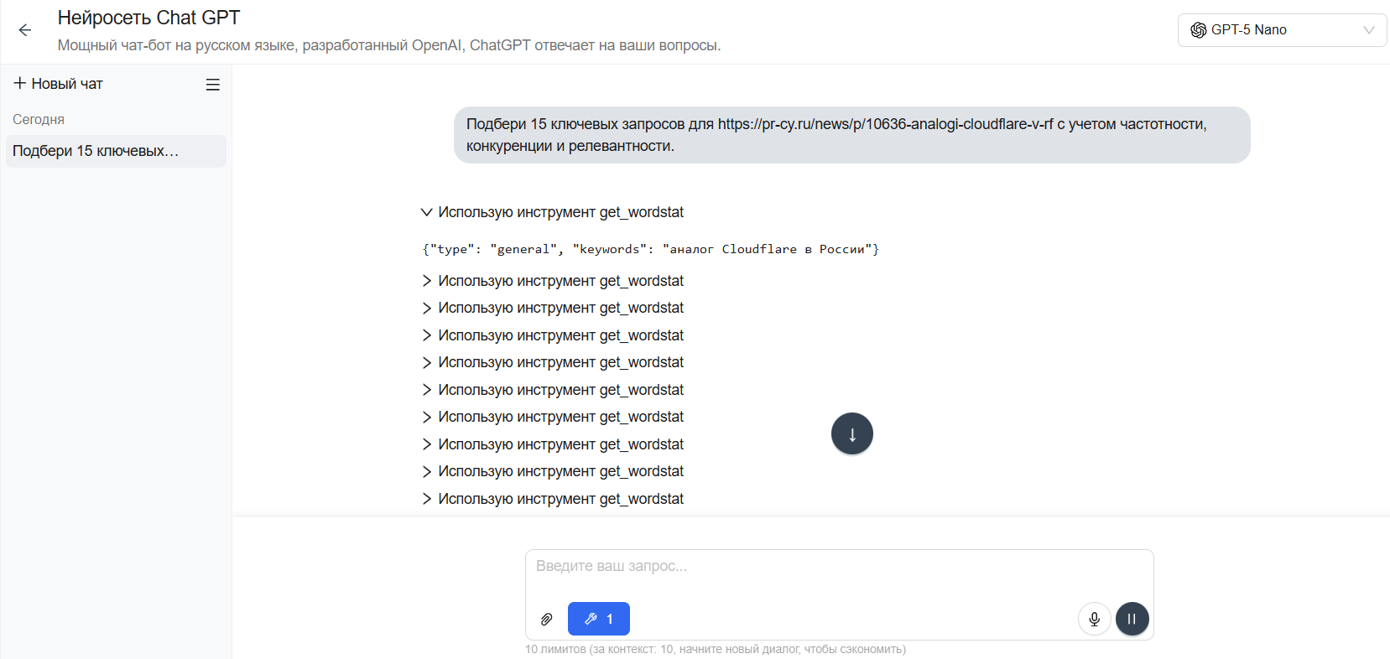The image size is (1390, 659).
Task: Start a new chat with Новый чат
Action: [58, 84]
